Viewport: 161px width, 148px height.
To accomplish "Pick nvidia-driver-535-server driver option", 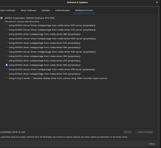I will 6,52.
